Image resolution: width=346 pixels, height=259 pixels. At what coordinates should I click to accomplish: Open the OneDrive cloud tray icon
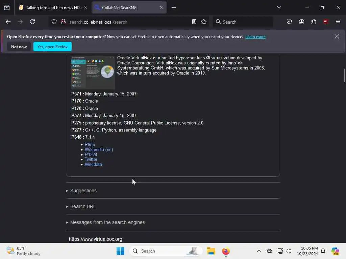pos(269,251)
